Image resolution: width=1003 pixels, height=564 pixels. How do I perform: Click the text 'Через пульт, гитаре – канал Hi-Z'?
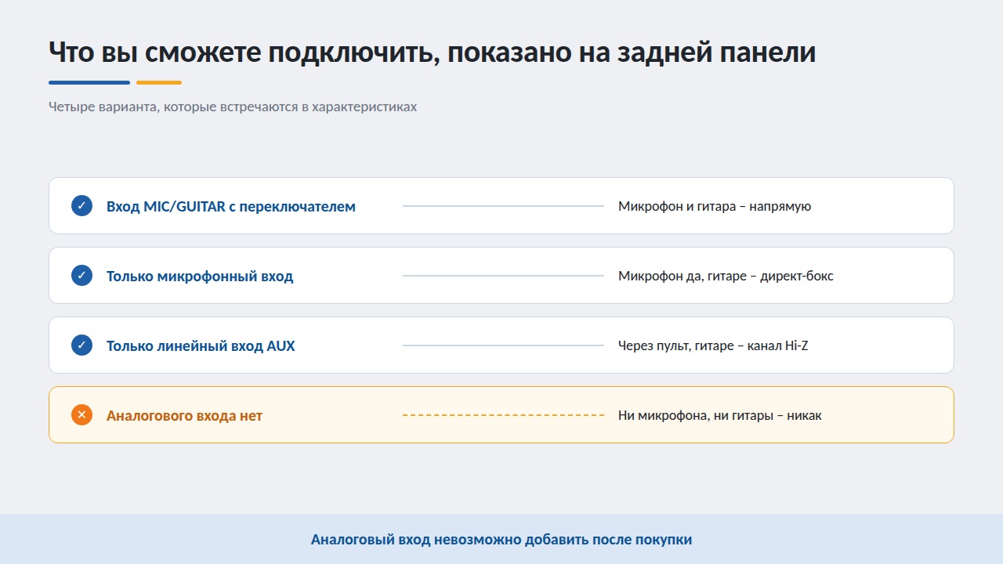pyautogui.click(x=713, y=346)
